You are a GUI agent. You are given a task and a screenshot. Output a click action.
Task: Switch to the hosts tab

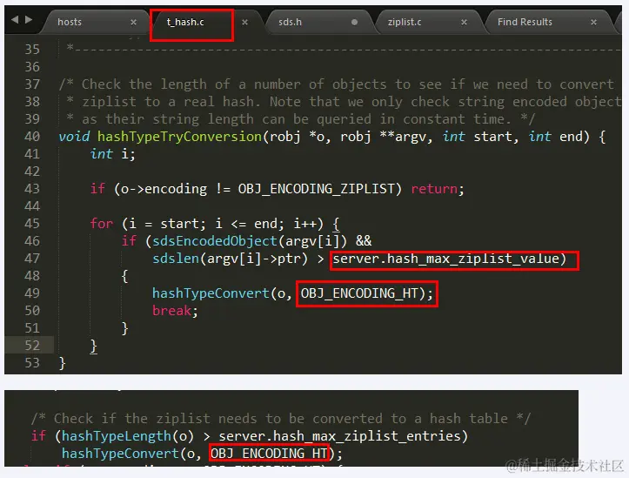[70, 22]
